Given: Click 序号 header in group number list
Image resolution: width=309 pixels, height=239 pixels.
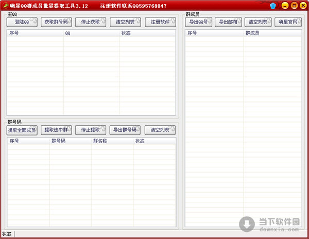Looking at the screenshot, I should (x=28, y=141).
